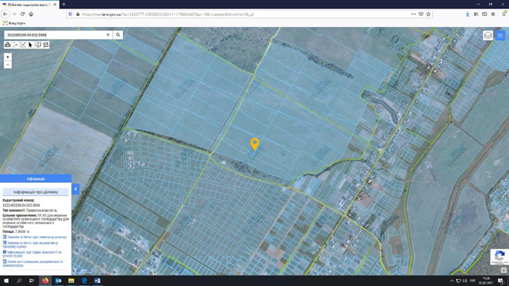Click the parcel info query tool icon
Screen dimensions: 509x286
coord(38,45)
